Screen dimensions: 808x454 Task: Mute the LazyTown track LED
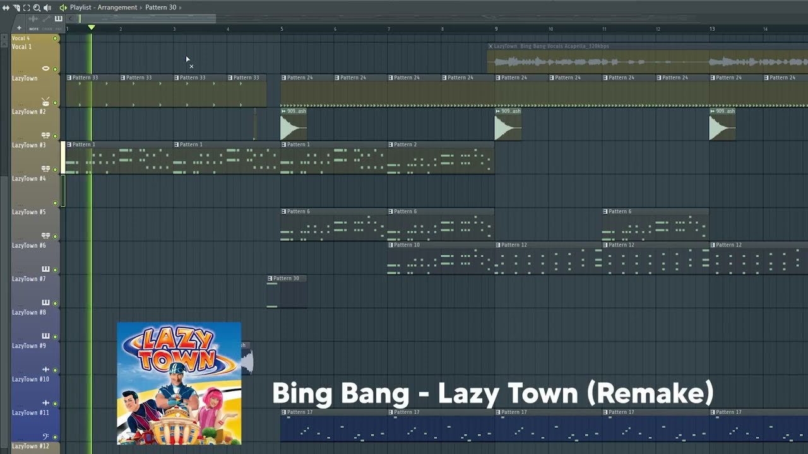pyautogui.click(x=55, y=102)
